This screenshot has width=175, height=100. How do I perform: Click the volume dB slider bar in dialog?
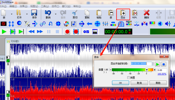point(132,70)
